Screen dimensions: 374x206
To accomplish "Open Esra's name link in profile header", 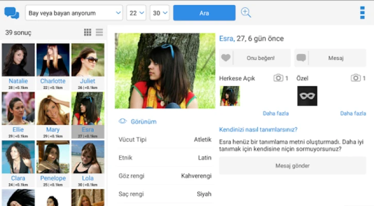I will (226, 39).
